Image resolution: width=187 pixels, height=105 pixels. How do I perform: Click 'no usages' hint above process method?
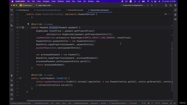pyautogui.click(x=48, y=24)
